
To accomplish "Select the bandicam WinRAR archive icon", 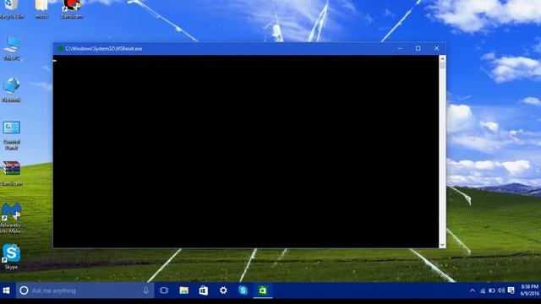I will pos(11,173).
